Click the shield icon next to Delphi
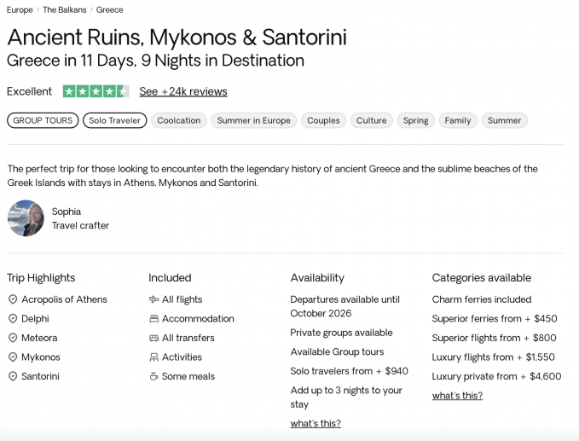Viewport: 579px width, 441px height. click(x=13, y=319)
